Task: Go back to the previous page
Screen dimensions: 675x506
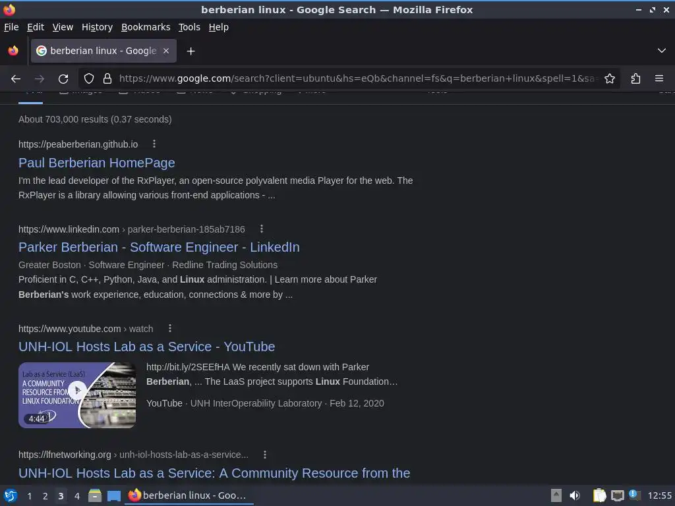Action: [16, 79]
